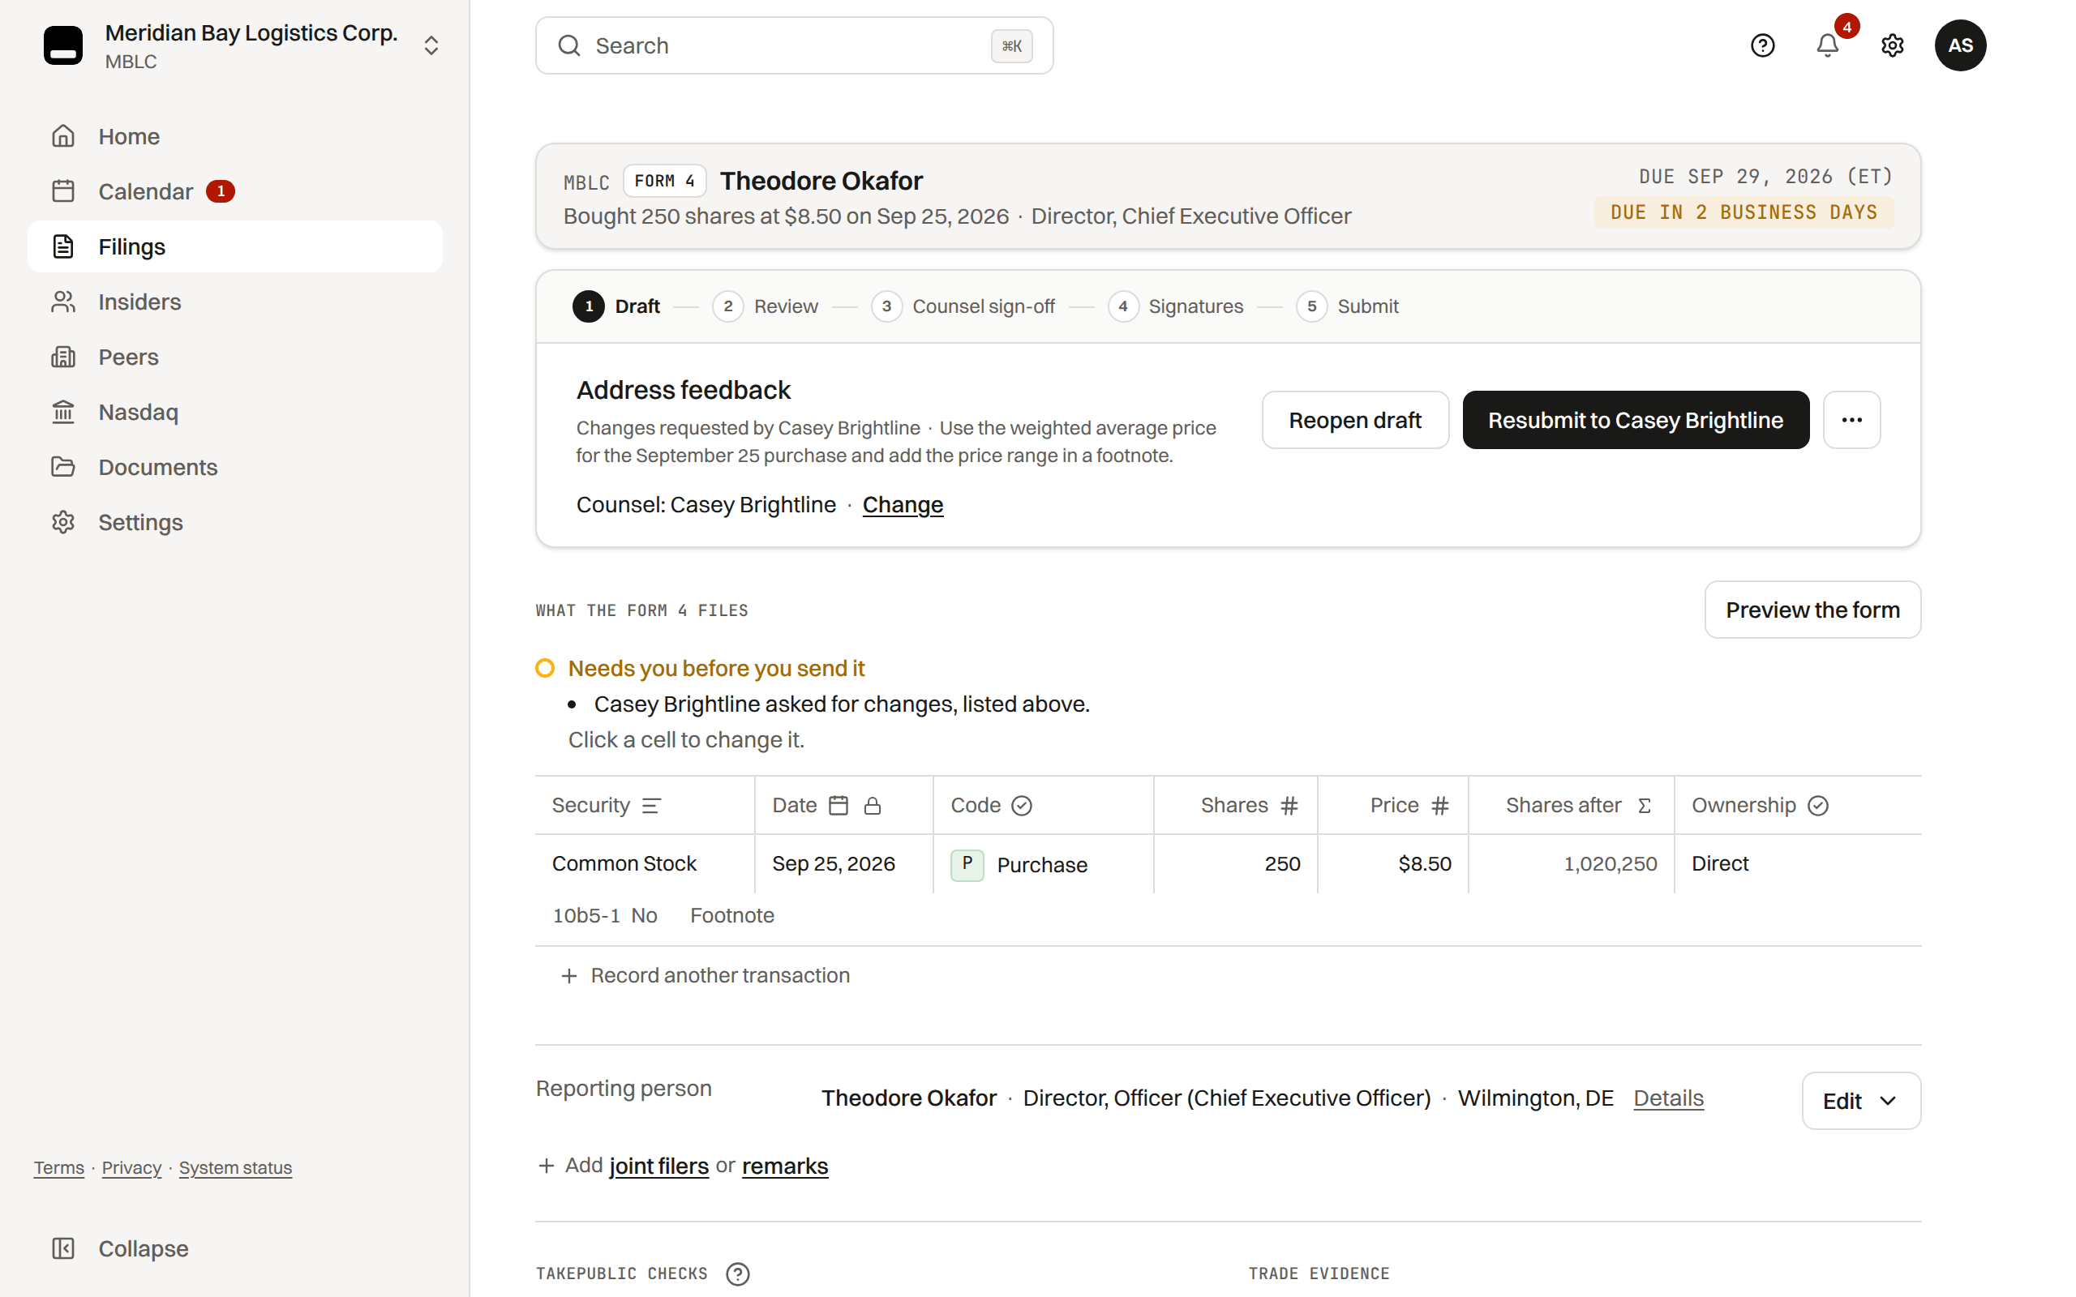The width and height of the screenshot is (2076, 1297).
Task: Select the Counsel sign-off step
Action: tap(963, 306)
